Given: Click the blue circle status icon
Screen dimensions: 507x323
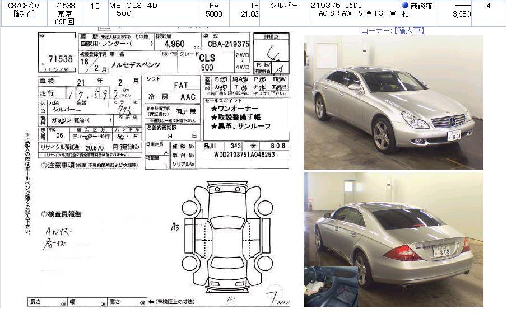Looking at the screenshot, I should (x=405, y=5).
